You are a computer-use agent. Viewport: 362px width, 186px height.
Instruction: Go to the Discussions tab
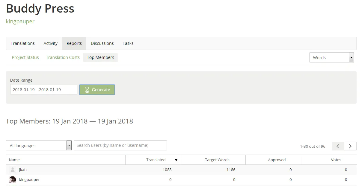click(x=102, y=43)
